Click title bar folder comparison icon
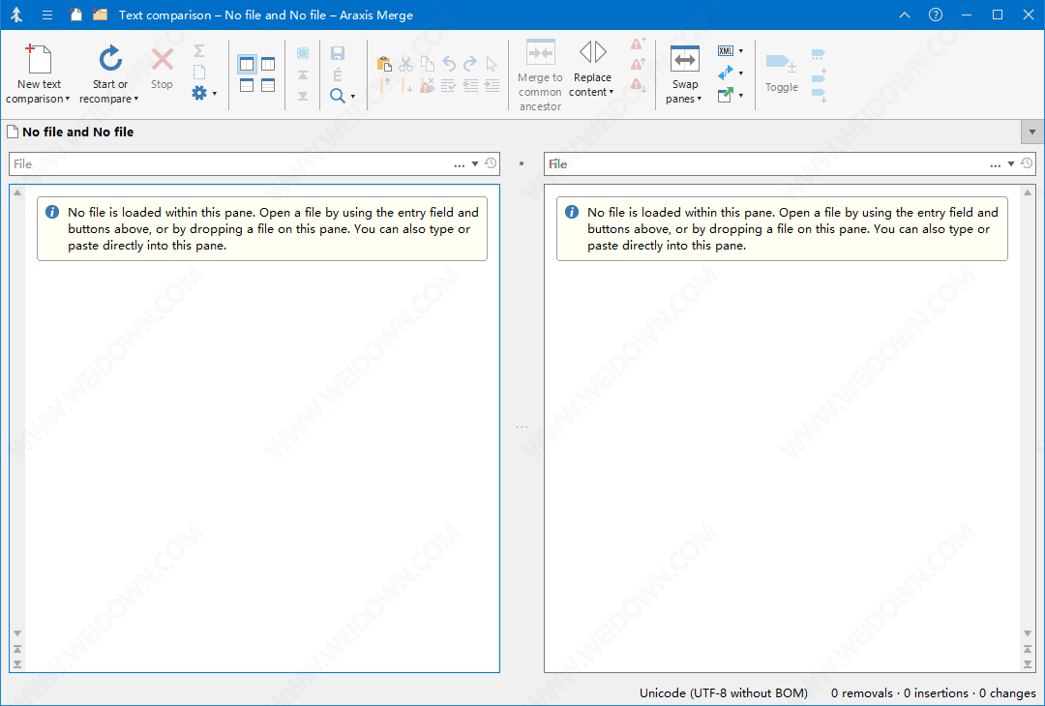This screenshot has width=1045, height=706. (x=100, y=15)
